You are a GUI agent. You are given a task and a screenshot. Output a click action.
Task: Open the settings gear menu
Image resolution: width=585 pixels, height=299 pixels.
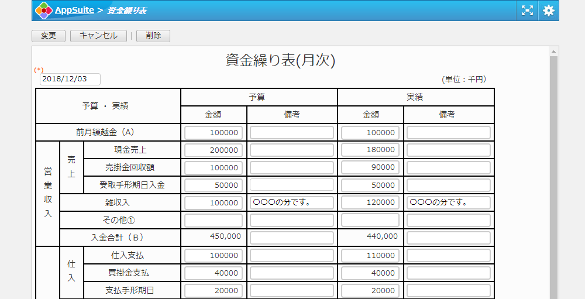click(548, 11)
